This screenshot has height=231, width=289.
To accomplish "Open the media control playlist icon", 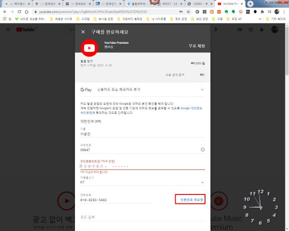I will 269,12.
